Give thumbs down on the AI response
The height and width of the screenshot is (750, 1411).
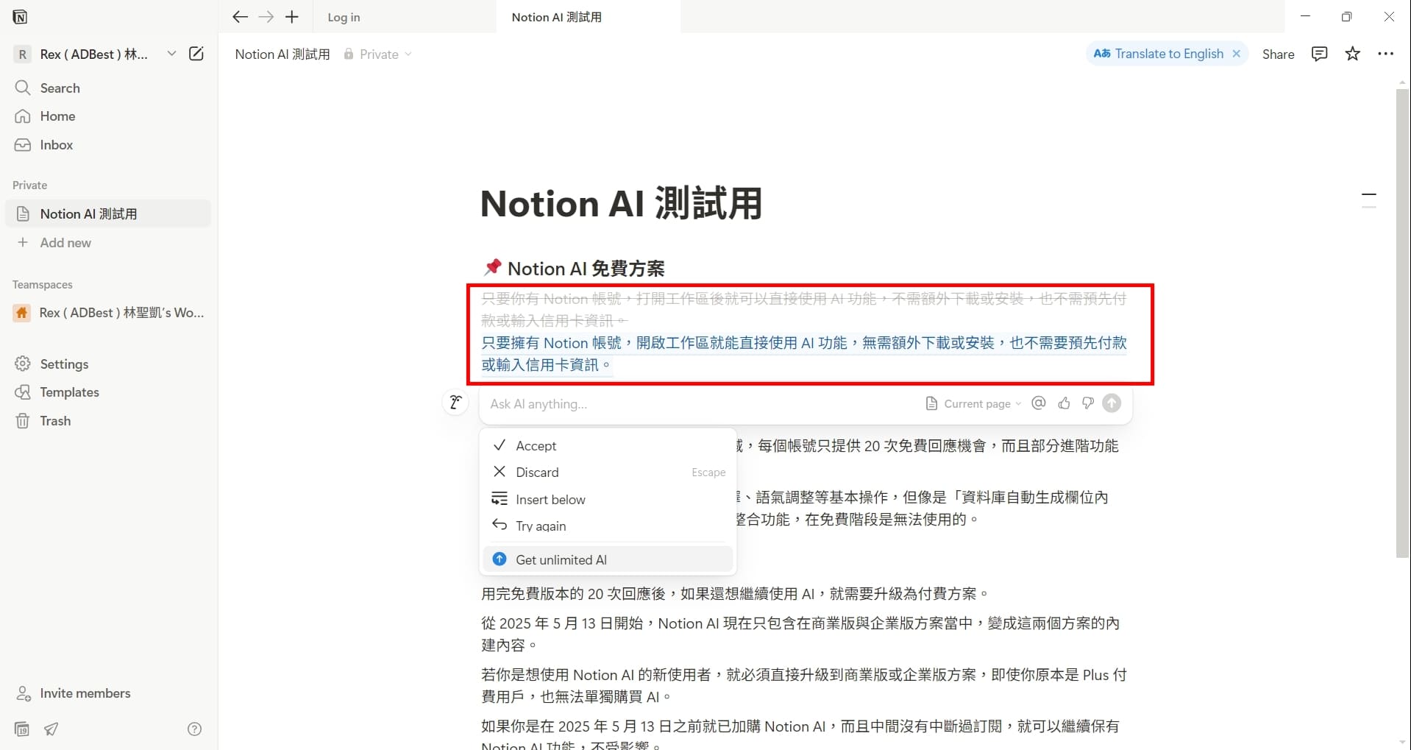(x=1087, y=403)
